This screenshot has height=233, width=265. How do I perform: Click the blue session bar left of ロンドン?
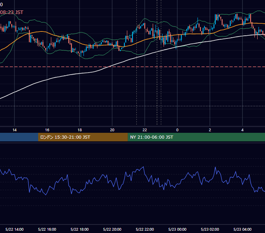(x=19, y=137)
